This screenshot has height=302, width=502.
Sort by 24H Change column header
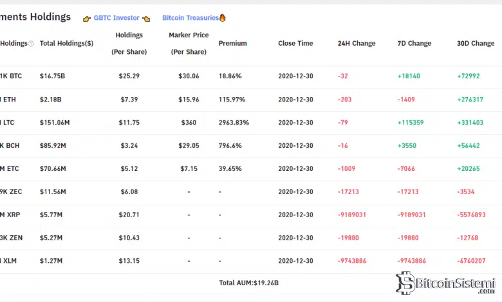click(357, 44)
